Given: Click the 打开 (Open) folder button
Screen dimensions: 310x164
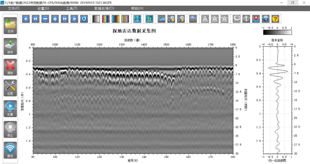Looking at the screenshot, I should pos(10,25).
